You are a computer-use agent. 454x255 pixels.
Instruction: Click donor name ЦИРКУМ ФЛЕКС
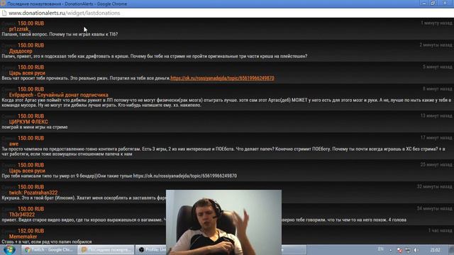coord(28,122)
